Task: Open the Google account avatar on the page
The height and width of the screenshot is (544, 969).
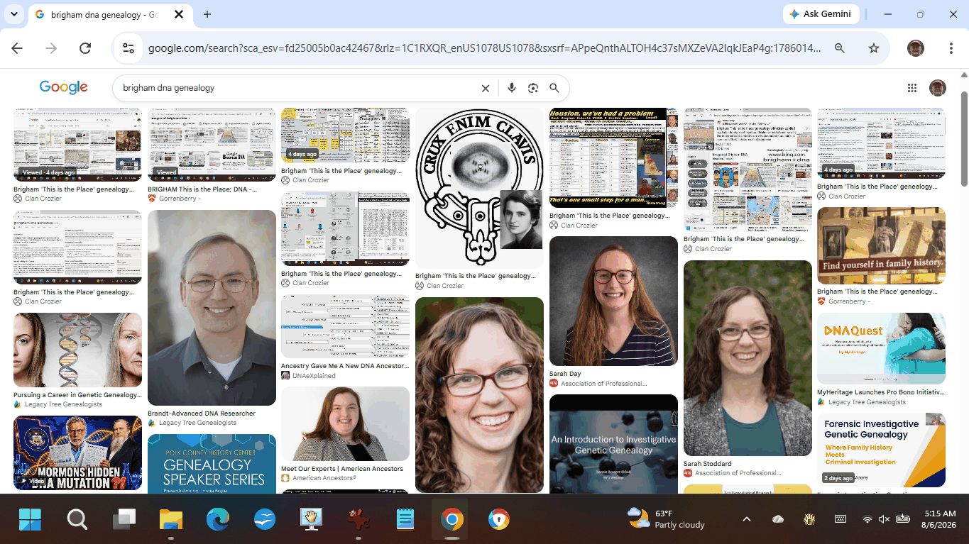Action: [938, 88]
